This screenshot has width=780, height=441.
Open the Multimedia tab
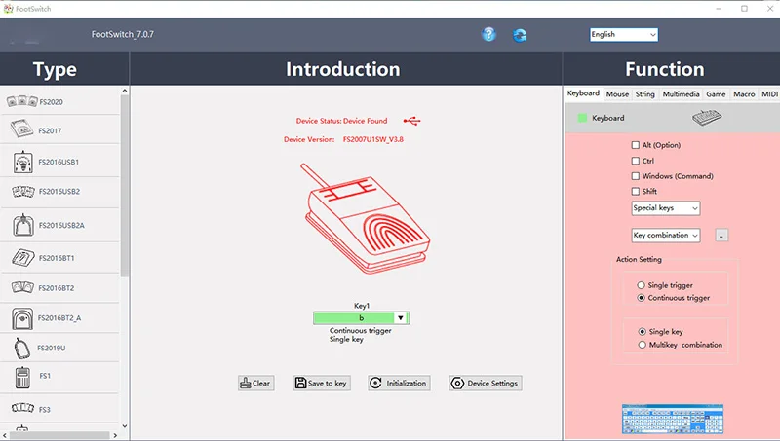tap(681, 94)
